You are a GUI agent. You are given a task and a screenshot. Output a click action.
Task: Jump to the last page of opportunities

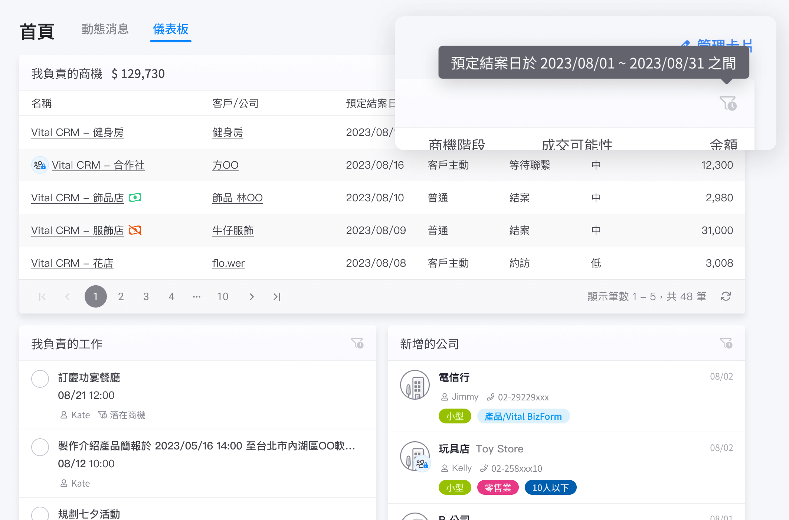277,296
